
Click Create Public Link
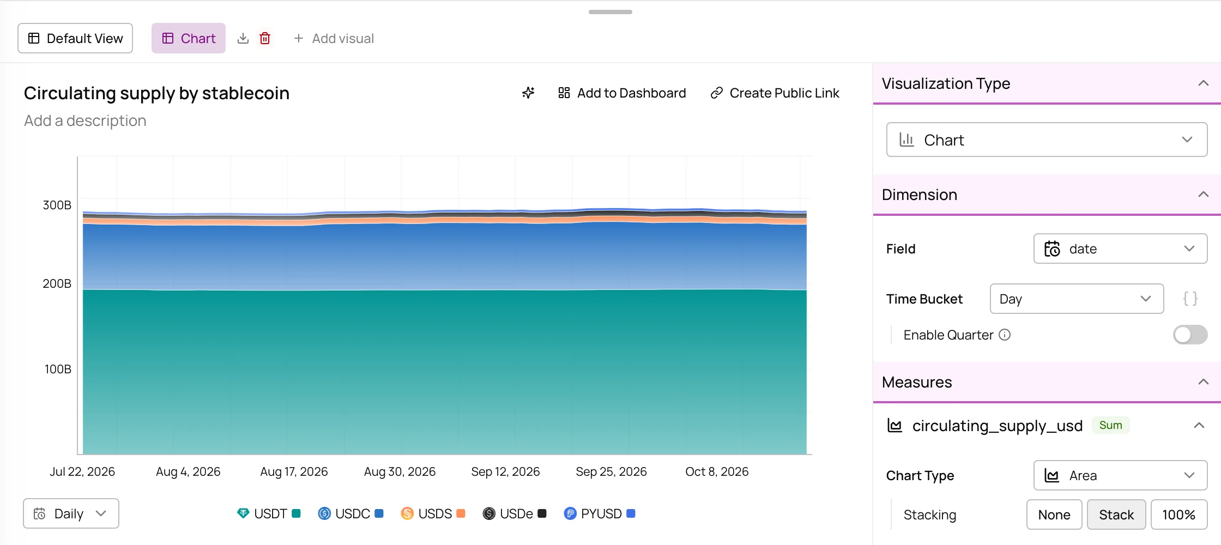click(x=775, y=93)
